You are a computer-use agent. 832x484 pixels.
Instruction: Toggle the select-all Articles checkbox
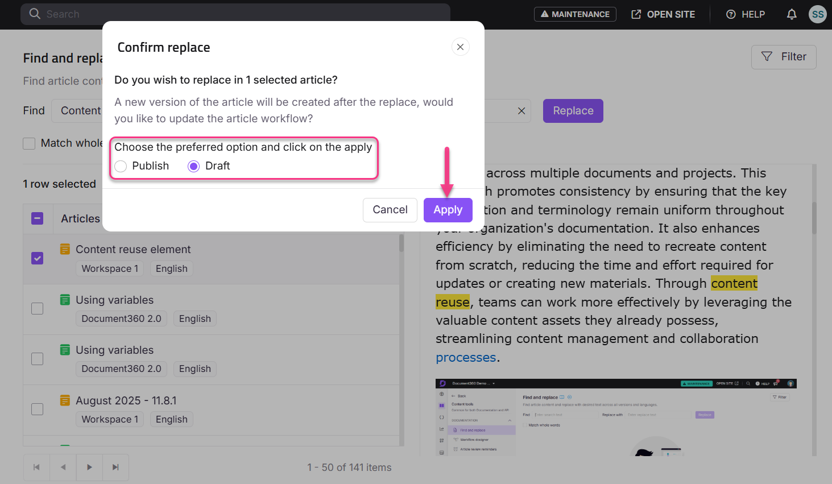(37, 218)
